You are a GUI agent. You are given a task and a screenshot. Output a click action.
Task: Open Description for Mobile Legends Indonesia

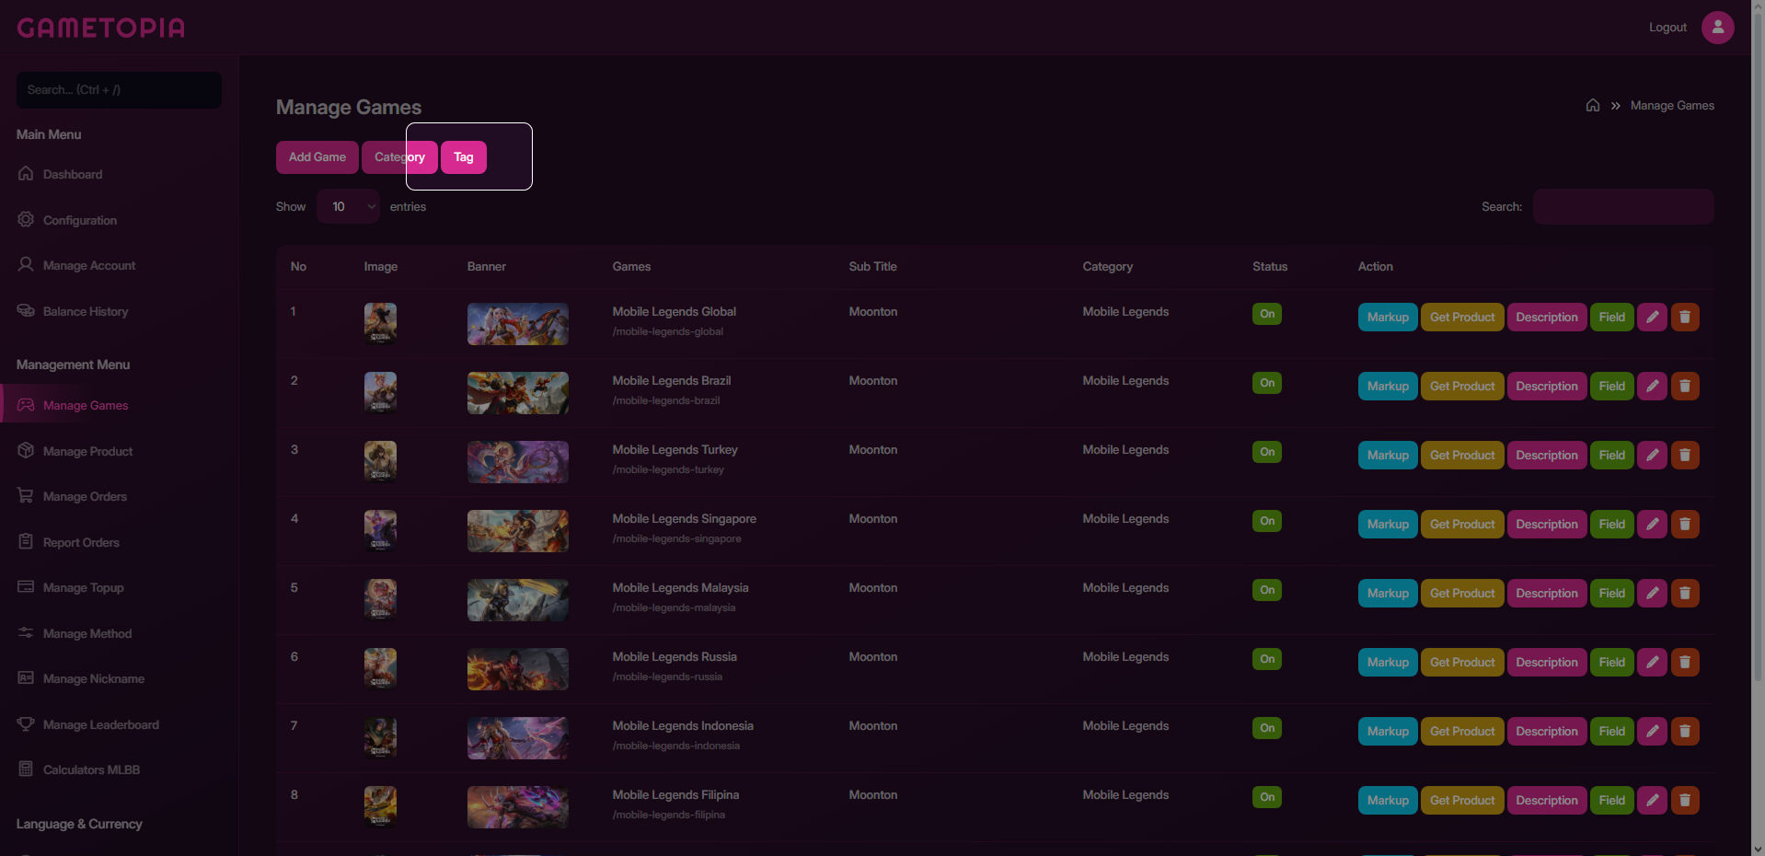1547,731
